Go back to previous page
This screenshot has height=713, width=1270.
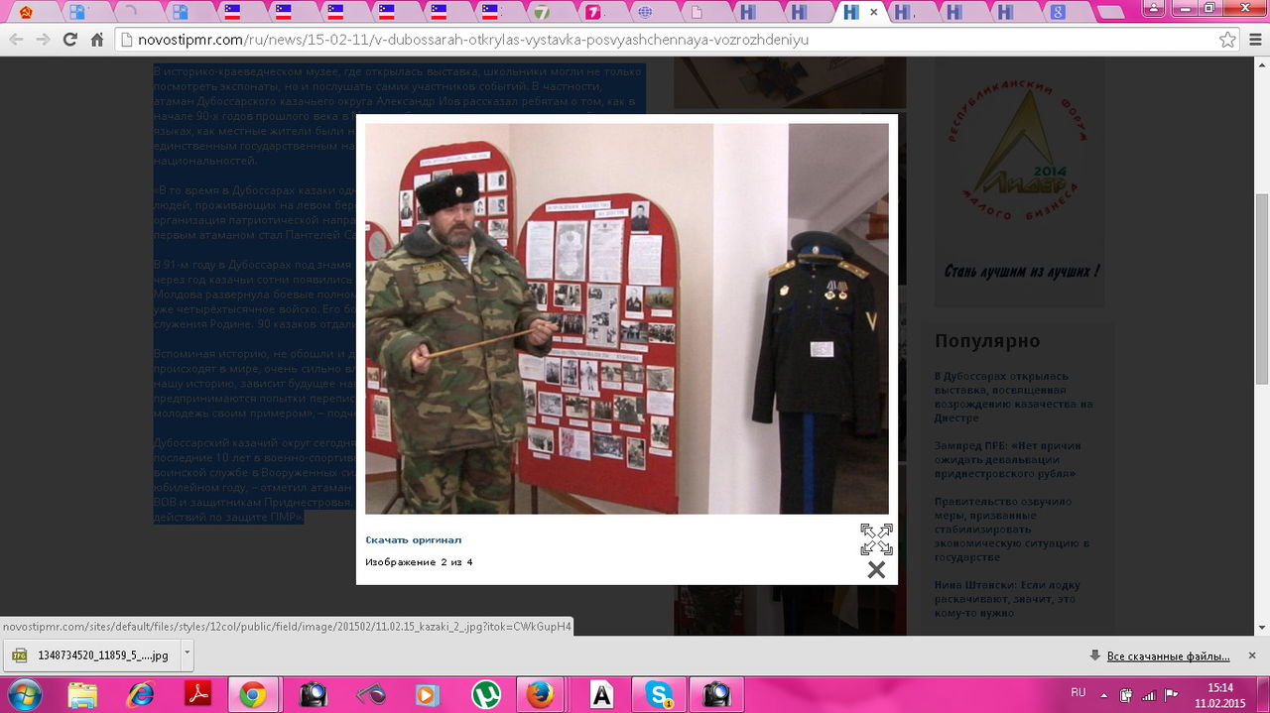[x=16, y=40]
